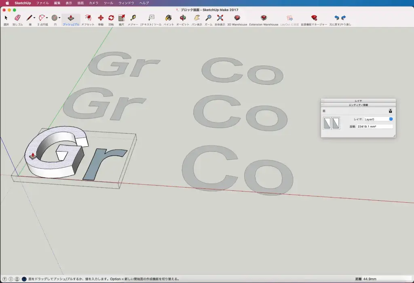Select the Line pencil tool

[29, 18]
